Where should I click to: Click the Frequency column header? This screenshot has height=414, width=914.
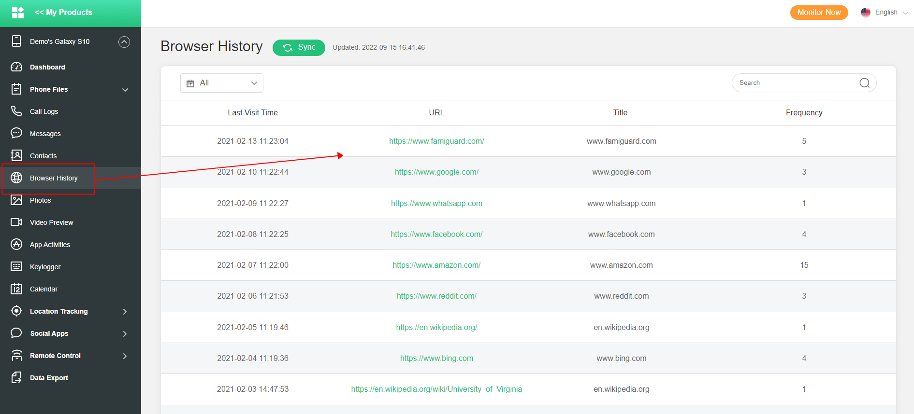coord(804,112)
